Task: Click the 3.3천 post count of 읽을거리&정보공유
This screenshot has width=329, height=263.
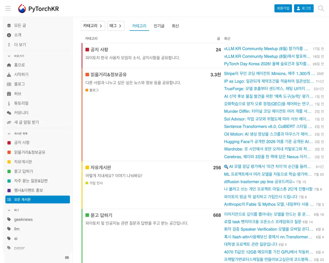Action: point(216,74)
